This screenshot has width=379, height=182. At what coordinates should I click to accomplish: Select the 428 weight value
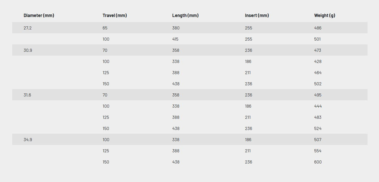(318, 62)
